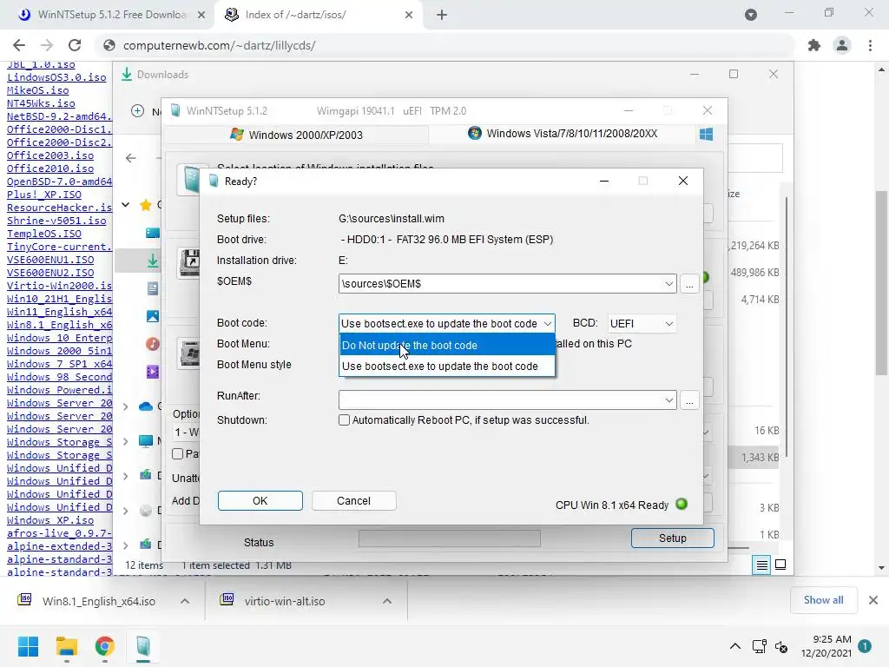The height and width of the screenshot is (667, 889).
Task: Go back in Chrome
Action: point(19,45)
